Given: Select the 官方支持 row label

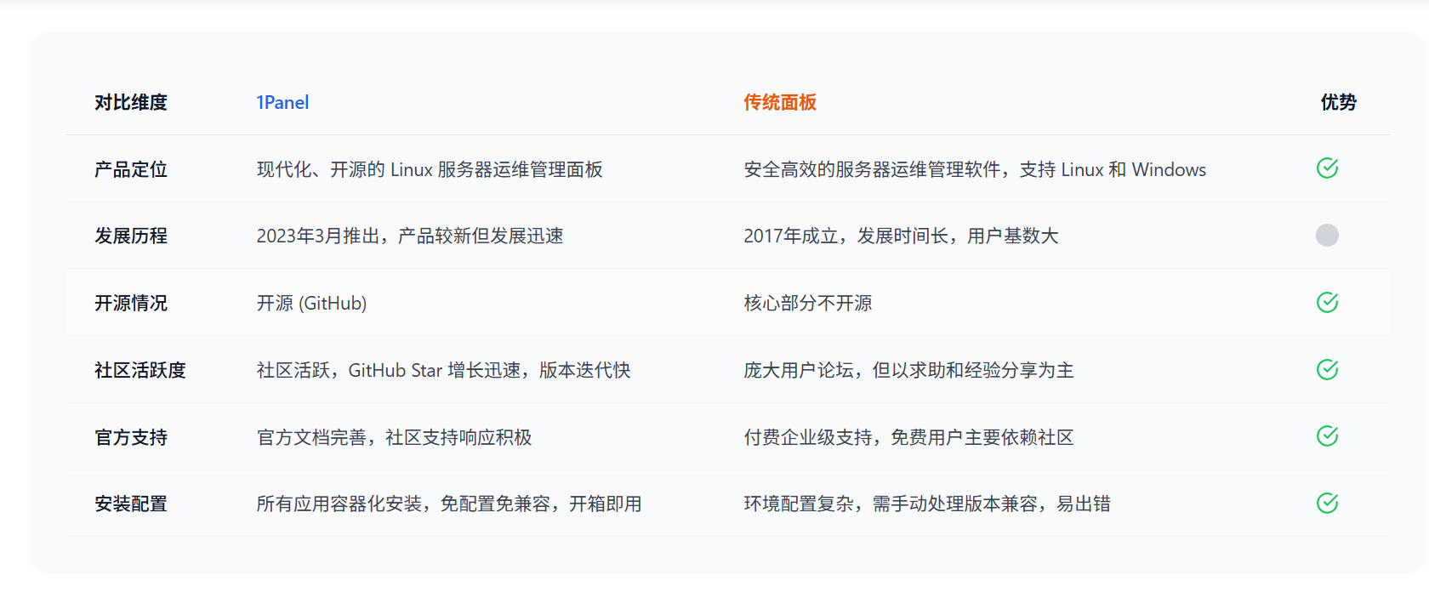Looking at the screenshot, I should [x=131, y=437].
